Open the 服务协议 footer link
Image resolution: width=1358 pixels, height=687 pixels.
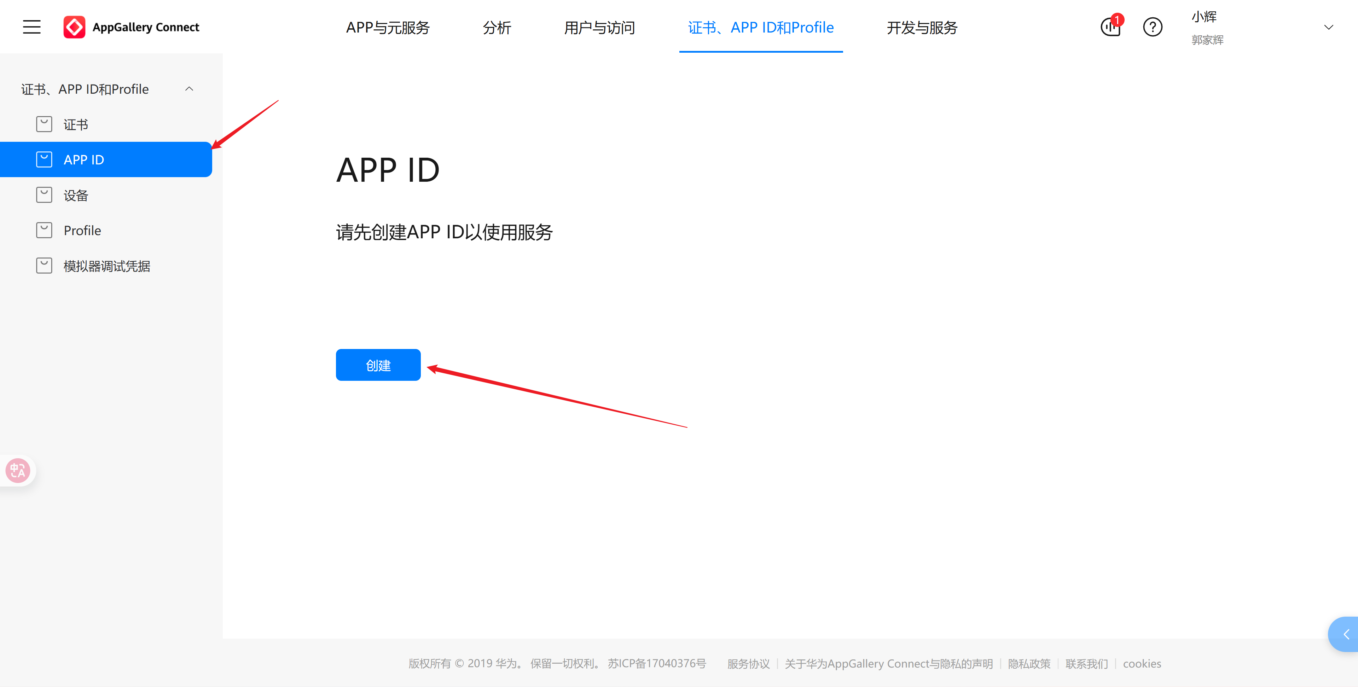coord(748,663)
